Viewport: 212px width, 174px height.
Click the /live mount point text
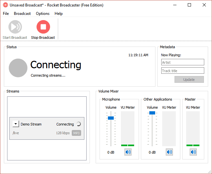pyautogui.click(x=16, y=133)
